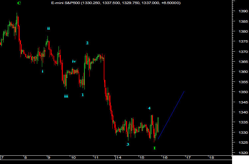Click the 1375 price axis label
This screenshot has width=249, height=164.
(x=243, y=42)
